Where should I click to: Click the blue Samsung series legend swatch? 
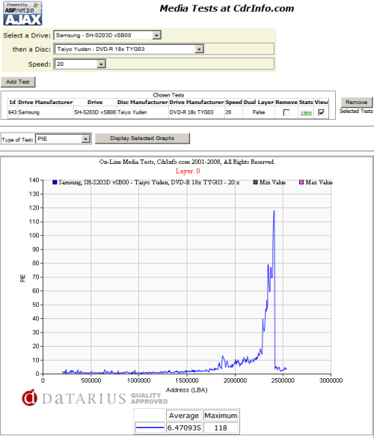[x=55, y=182]
